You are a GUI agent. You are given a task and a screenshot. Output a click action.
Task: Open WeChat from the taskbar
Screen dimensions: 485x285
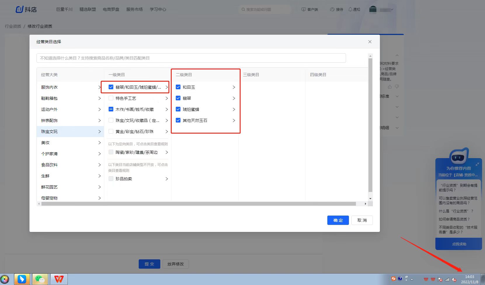point(40,279)
